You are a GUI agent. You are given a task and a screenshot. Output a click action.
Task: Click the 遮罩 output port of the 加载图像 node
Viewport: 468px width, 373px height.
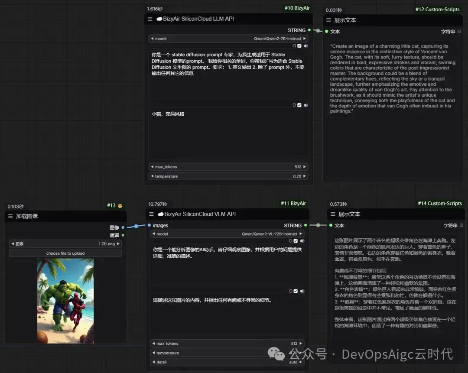pyautogui.click(x=123, y=235)
